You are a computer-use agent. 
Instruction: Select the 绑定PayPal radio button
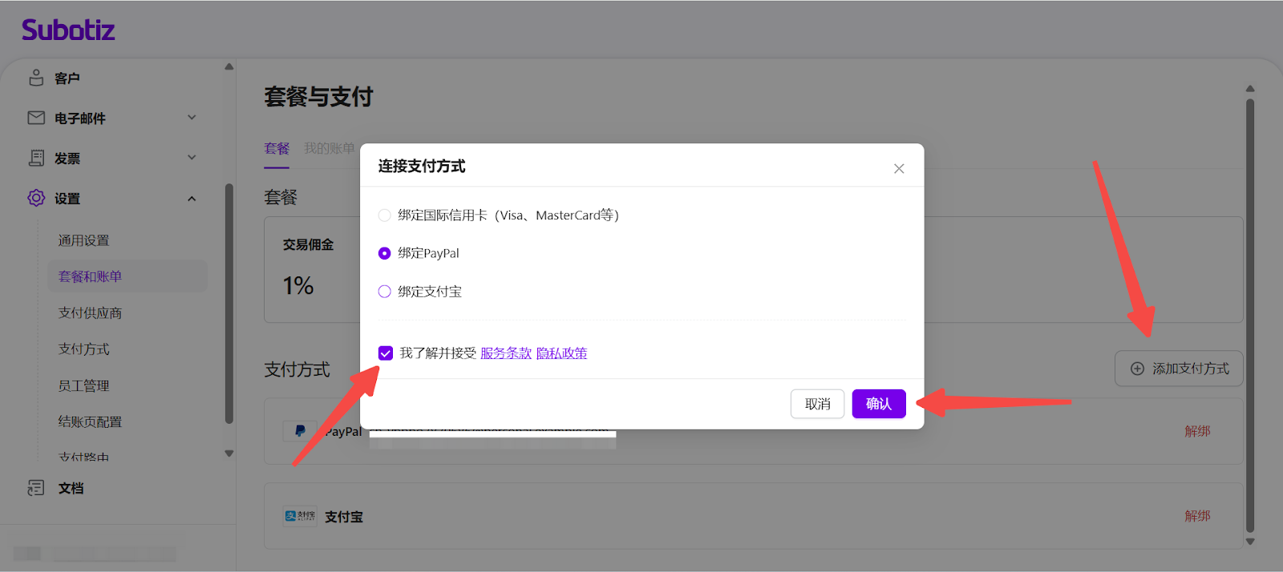tap(385, 253)
